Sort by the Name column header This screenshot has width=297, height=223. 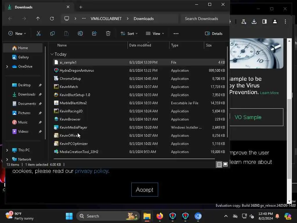(x=90, y=45)
